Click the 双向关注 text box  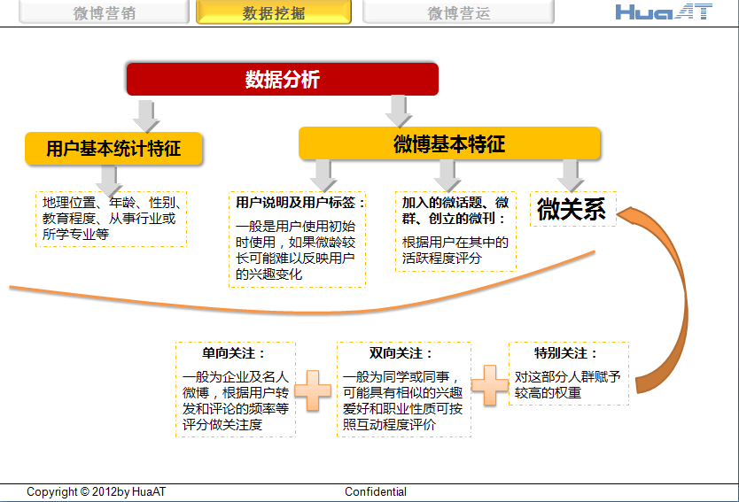click(x=404, y=390)
